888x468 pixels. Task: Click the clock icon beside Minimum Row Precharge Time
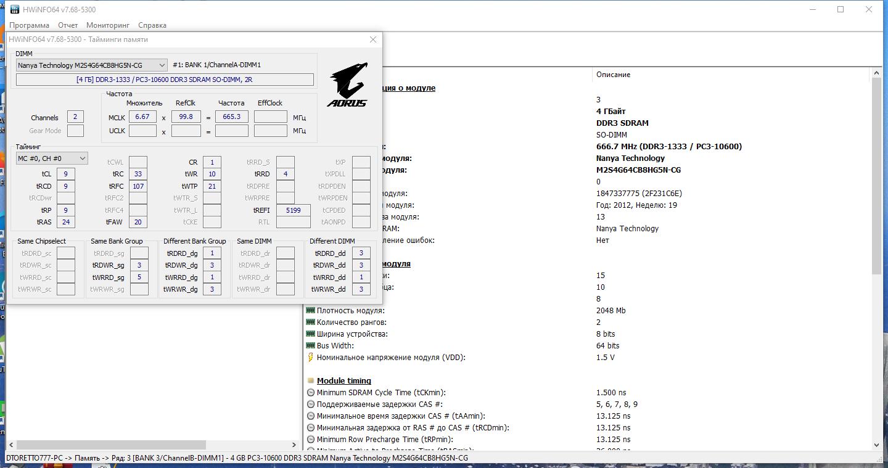pyautogui.click(x=310, y=440)
